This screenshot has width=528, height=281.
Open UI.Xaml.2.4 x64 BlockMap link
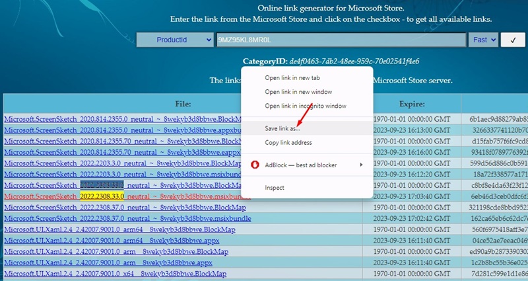115,274
